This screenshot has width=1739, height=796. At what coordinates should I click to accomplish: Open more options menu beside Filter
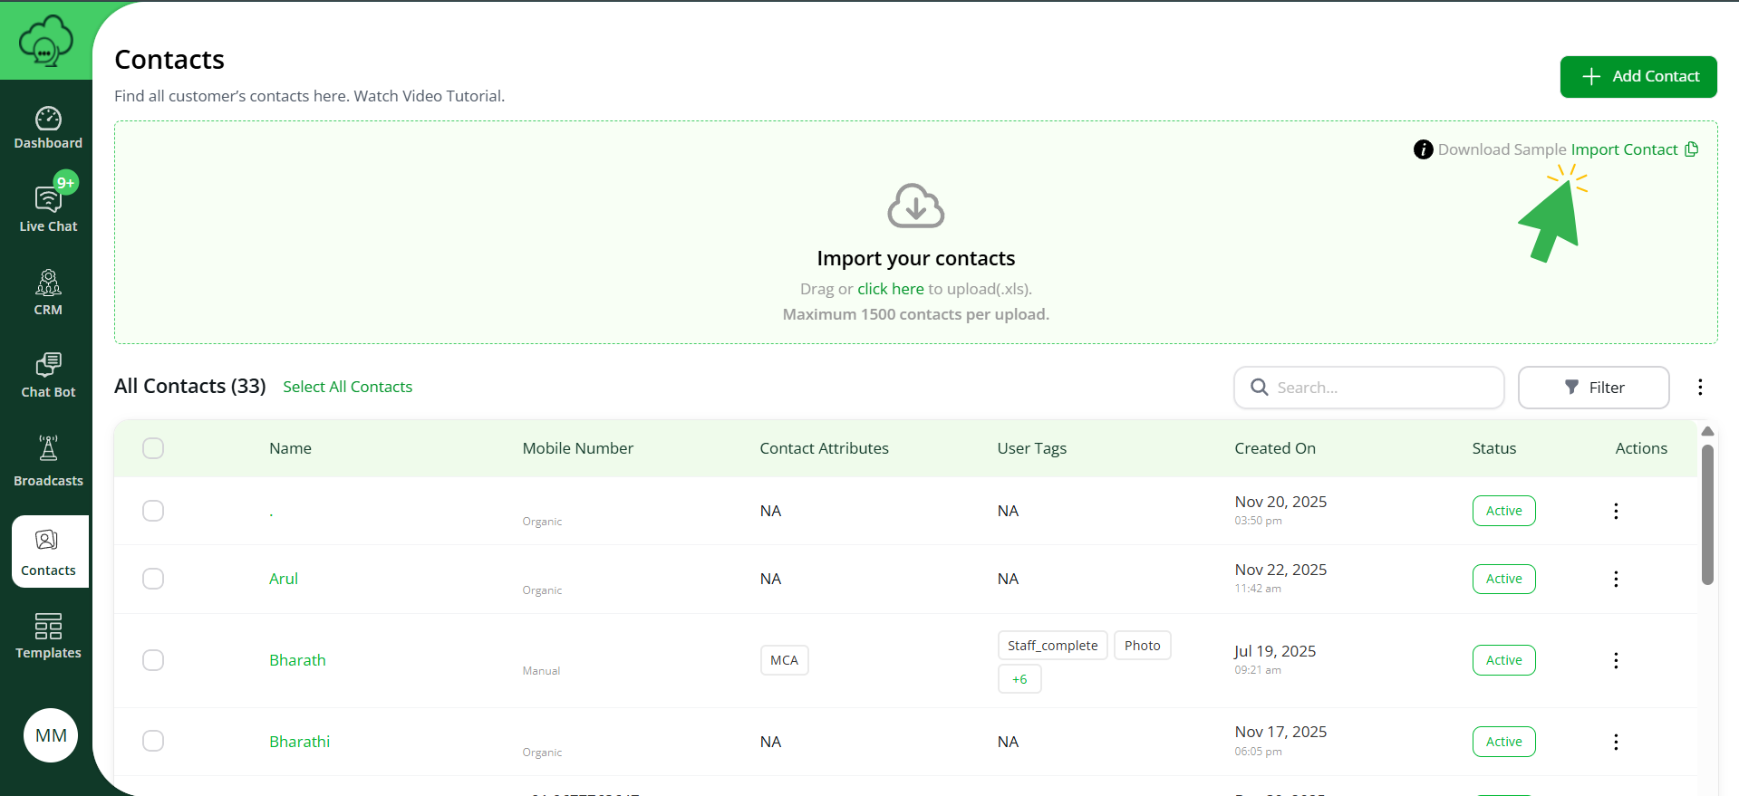click(1700, 388)
